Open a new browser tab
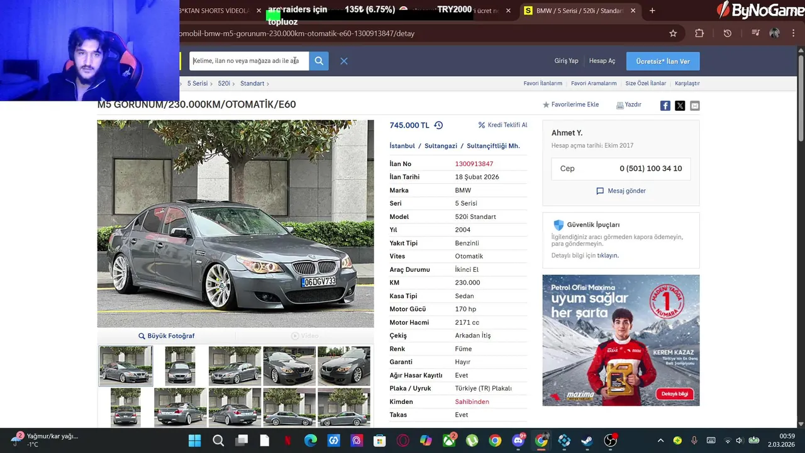The width and height of the screenshot is (805, 453). pos(652,11)
